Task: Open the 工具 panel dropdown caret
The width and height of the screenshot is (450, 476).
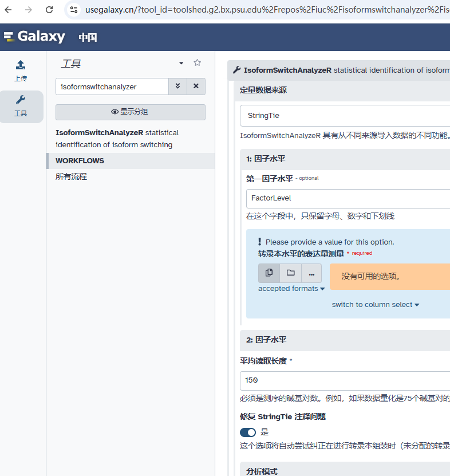Action: tap(181, 63)
